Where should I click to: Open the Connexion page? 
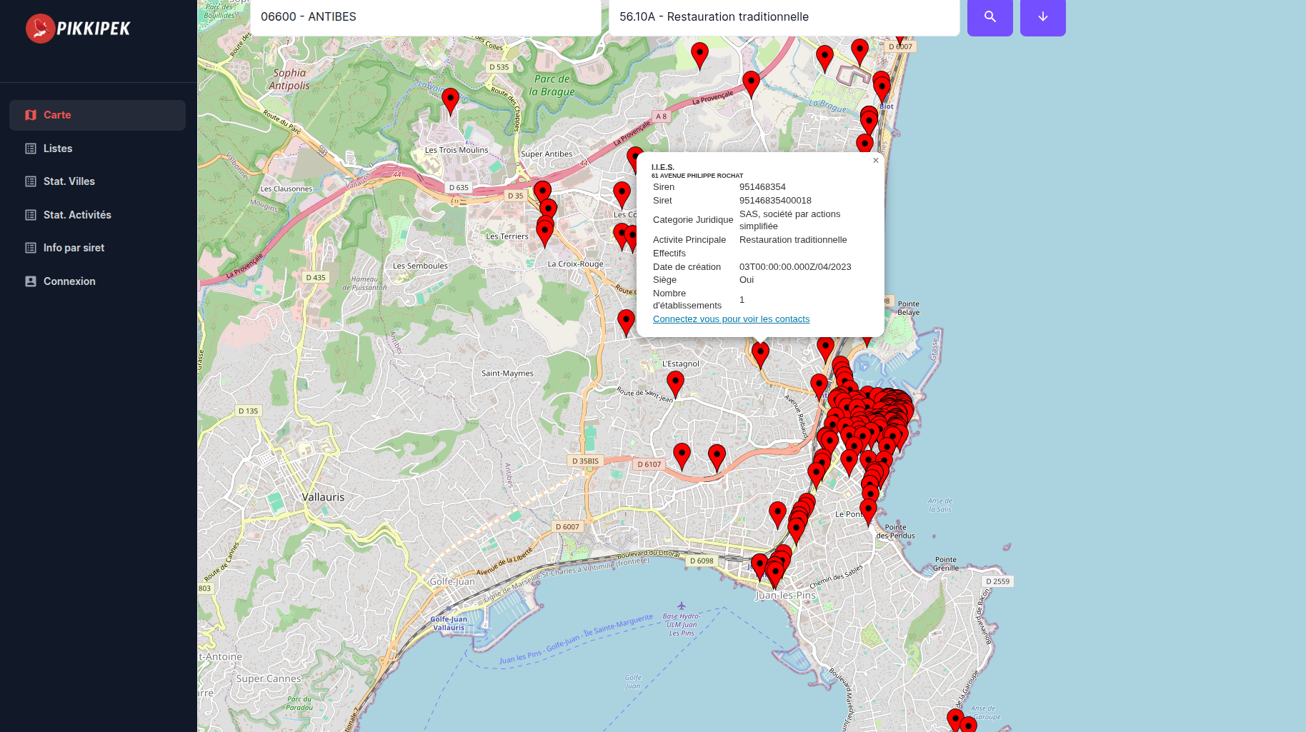pyautogui.click(x=69, y=281)
